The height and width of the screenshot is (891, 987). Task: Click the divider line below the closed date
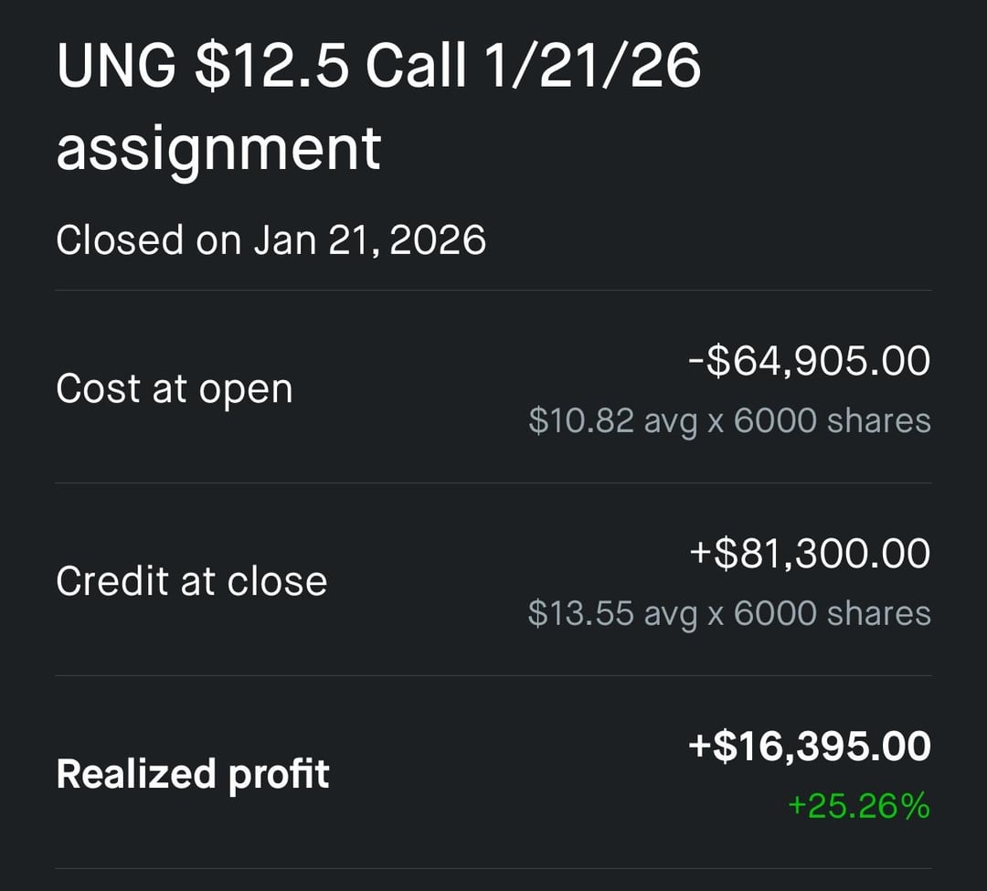point(493,291)
